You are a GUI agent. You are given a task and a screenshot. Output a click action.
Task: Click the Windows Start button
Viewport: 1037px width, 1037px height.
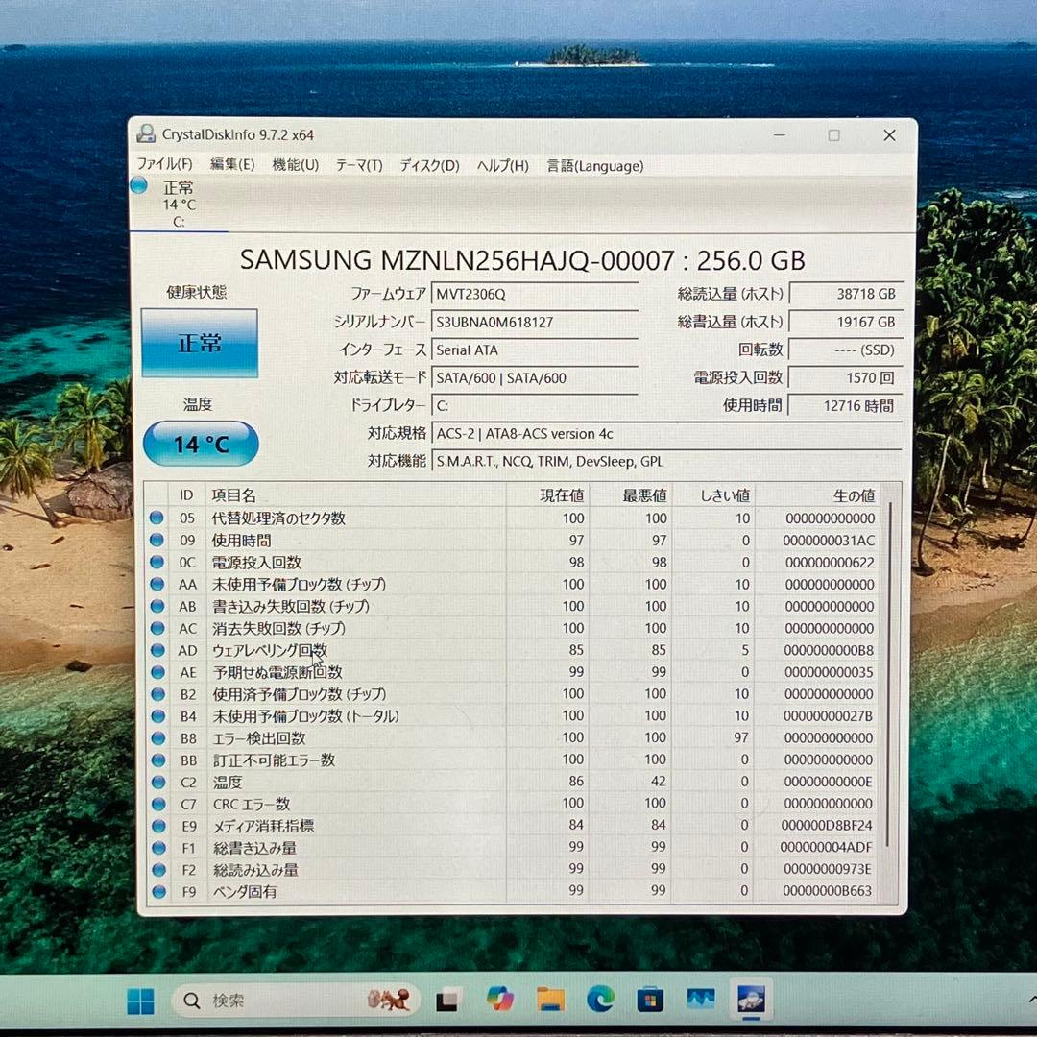click(140, 1001)
